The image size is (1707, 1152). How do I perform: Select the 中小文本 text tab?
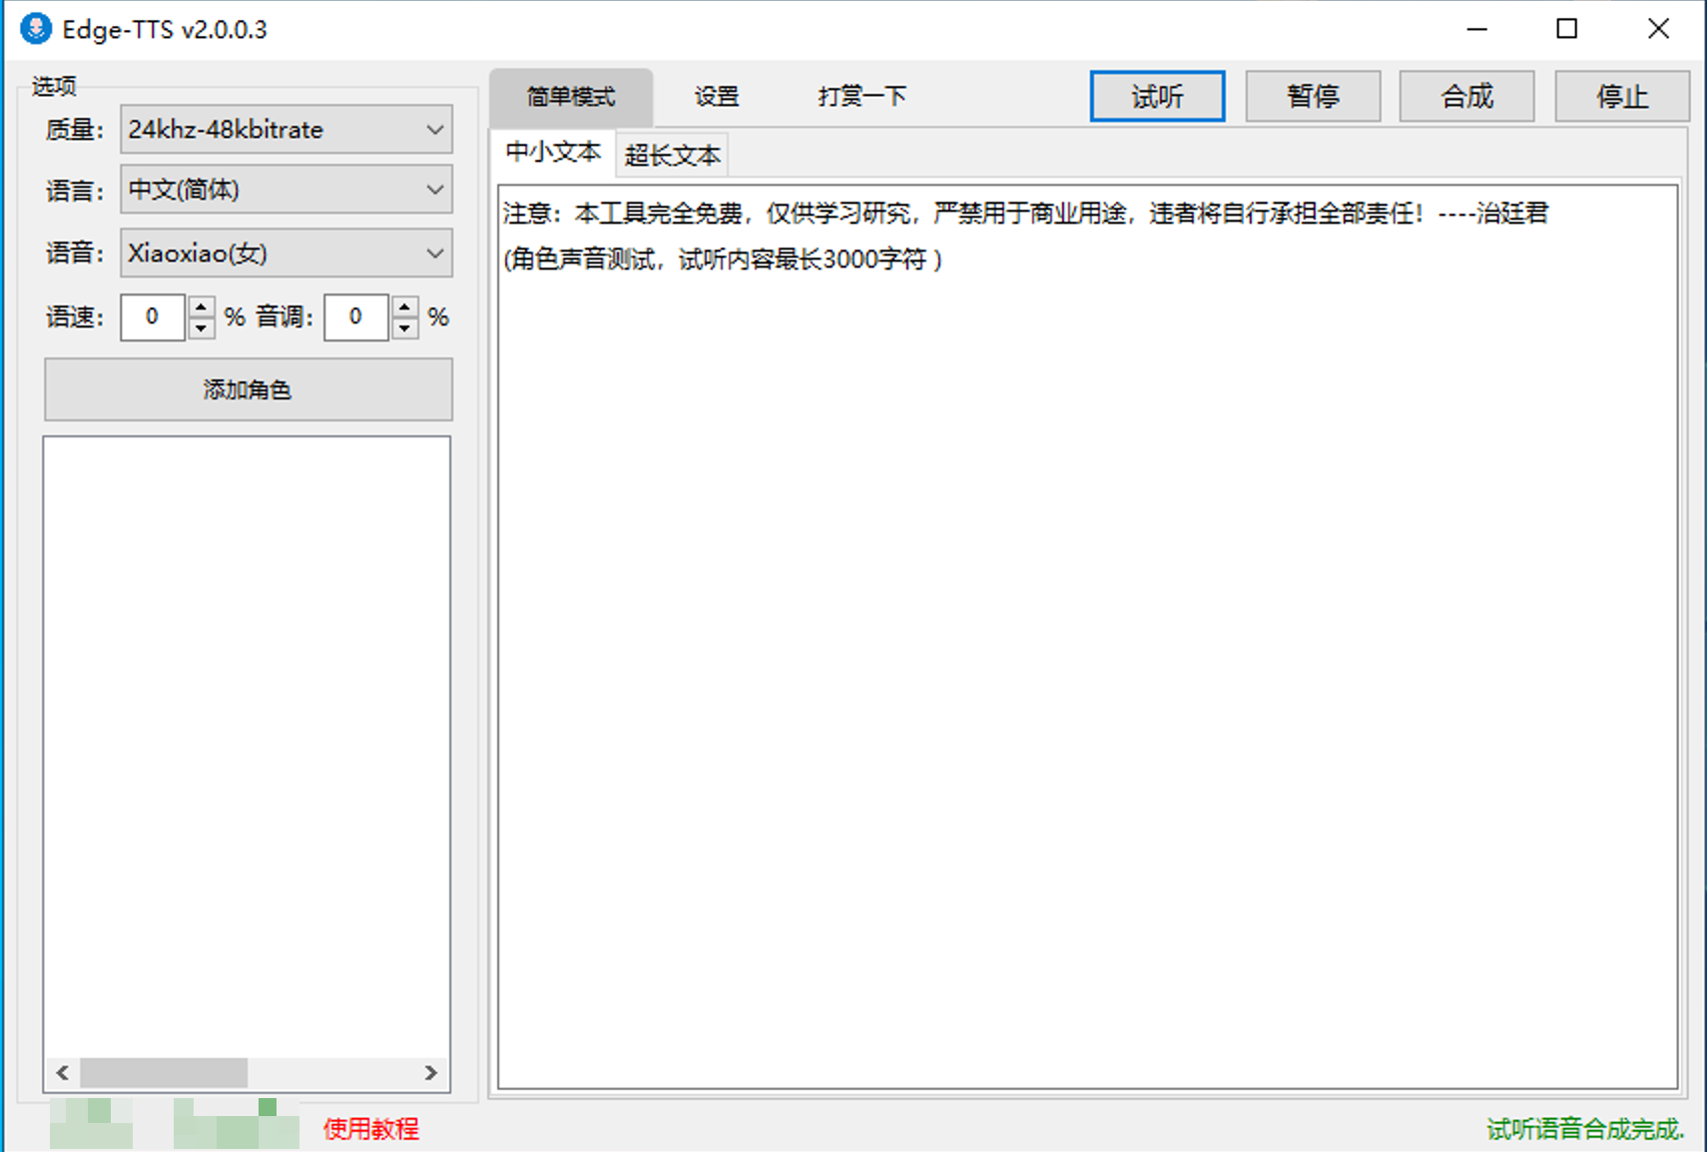(x=554, y=153)
